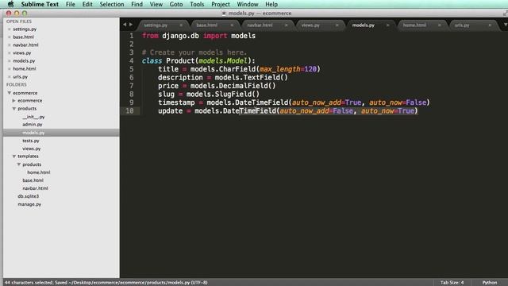Open navbar.html in templates folder
Viewport: 508px width, 286px height.
tap(35, 188)
